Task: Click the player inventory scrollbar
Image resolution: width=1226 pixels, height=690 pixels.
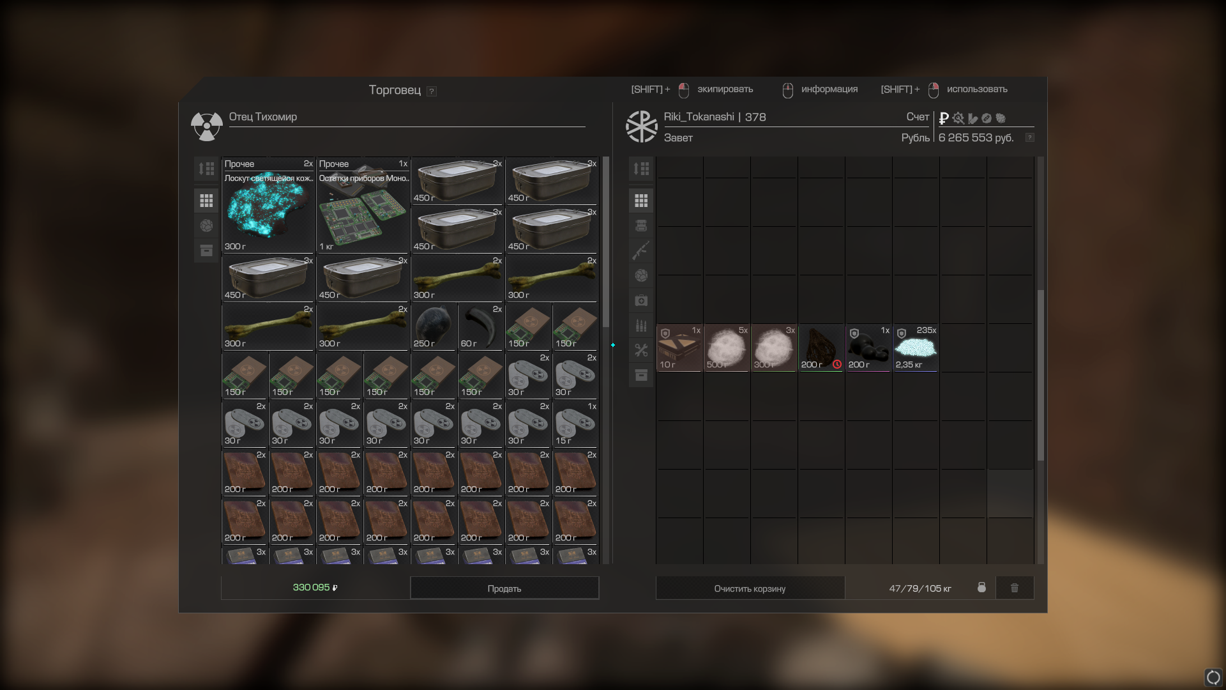Action: pyautogui.click(x=1041, y=375)
